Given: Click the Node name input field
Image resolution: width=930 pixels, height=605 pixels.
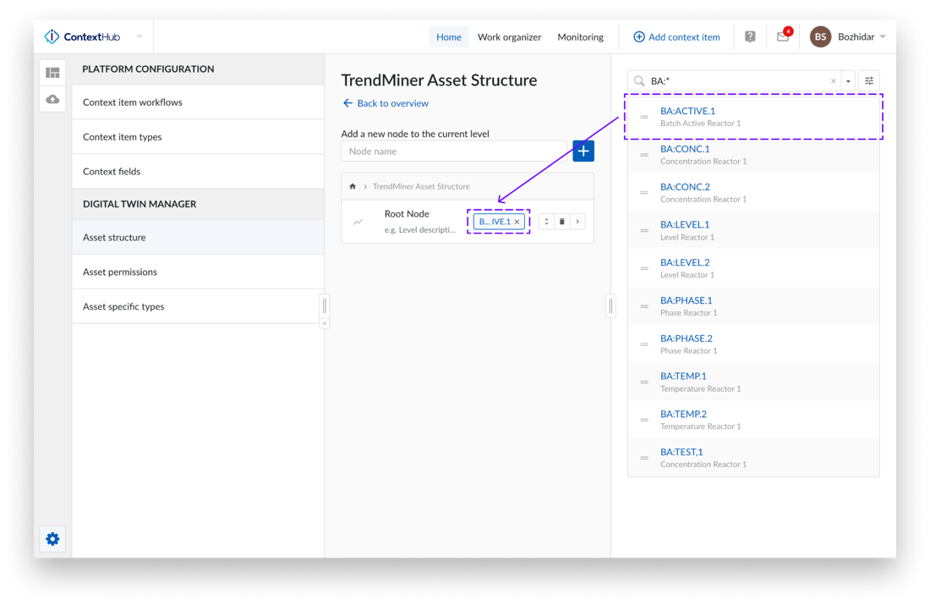Looking at the screenshot, I should click(454, 151).
